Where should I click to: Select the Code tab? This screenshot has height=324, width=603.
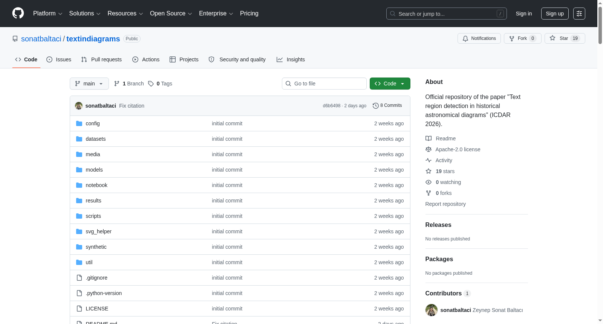(26, 59)
